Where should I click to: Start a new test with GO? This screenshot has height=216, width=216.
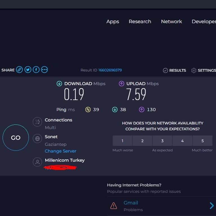click(16, 138)
